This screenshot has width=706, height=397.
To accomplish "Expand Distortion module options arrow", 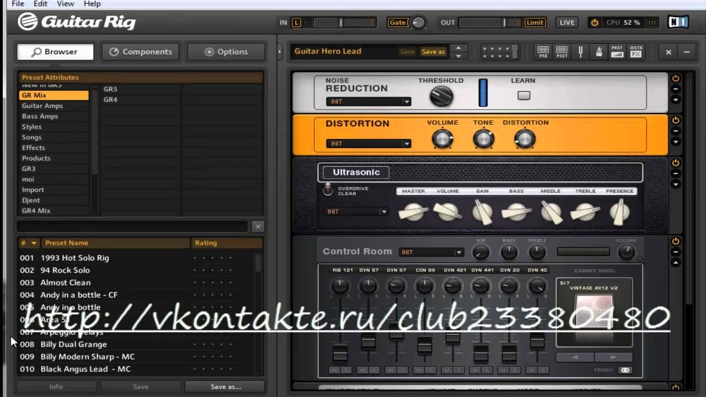I will click(x=675, y=142).
